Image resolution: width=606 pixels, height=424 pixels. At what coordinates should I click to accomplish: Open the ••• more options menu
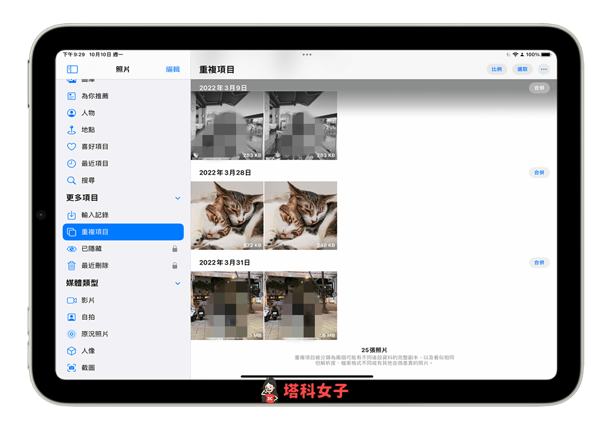[544, 69]
